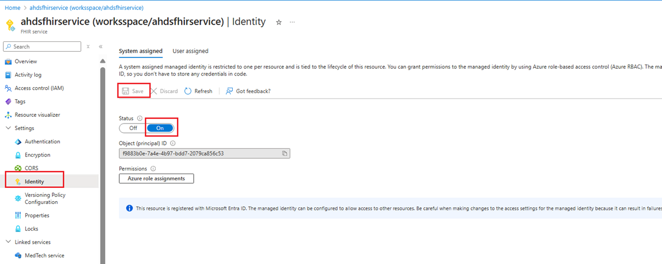Collapse the Settings section
This screenshot has height=264, width=662.
coord(8,128)
